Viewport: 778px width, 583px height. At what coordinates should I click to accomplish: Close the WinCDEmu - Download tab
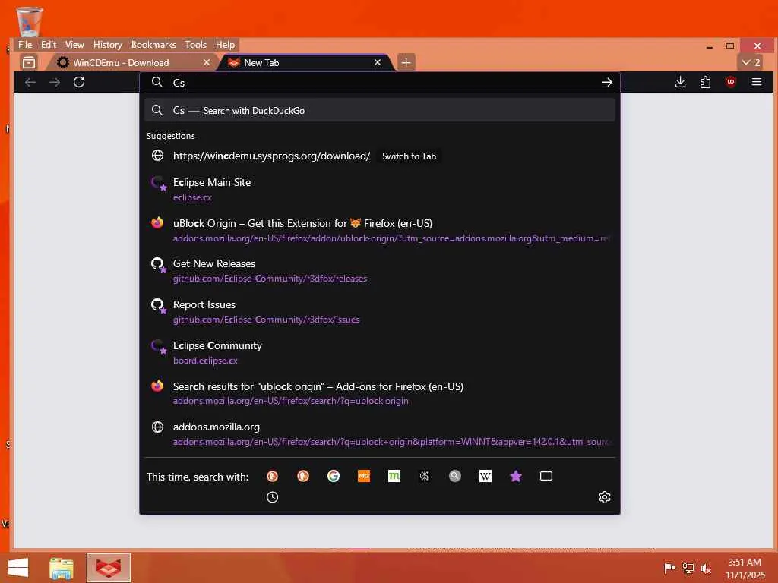[207, 62]
